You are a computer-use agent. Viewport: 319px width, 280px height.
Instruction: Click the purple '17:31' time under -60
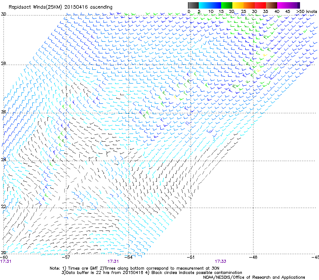click(x=6, y=261)
